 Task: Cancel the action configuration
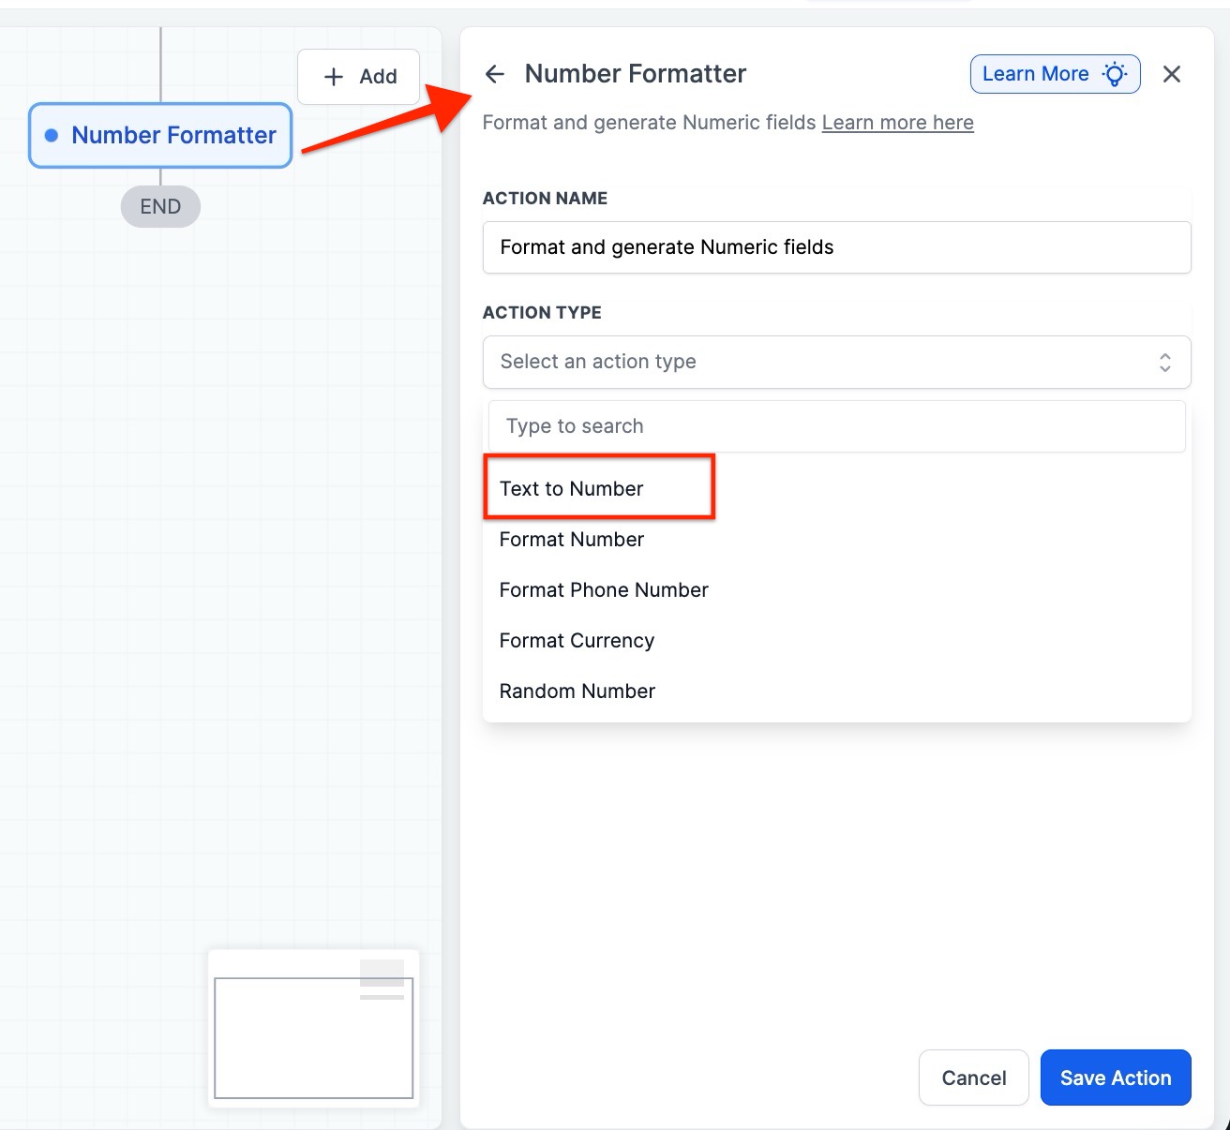(973, 1078)
